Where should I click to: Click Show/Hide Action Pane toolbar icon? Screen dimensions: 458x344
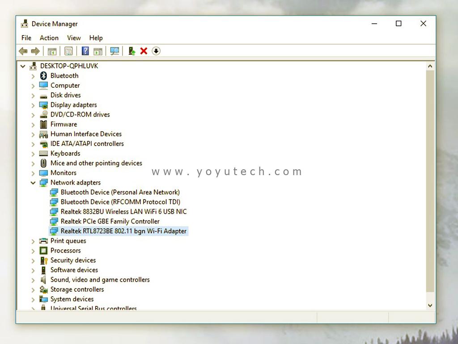(x=98, y=52)
